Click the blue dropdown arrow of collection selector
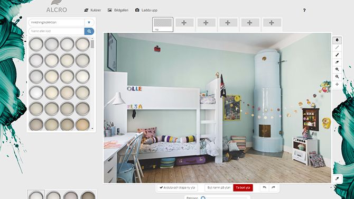The image size is (354, 199). 89,22
